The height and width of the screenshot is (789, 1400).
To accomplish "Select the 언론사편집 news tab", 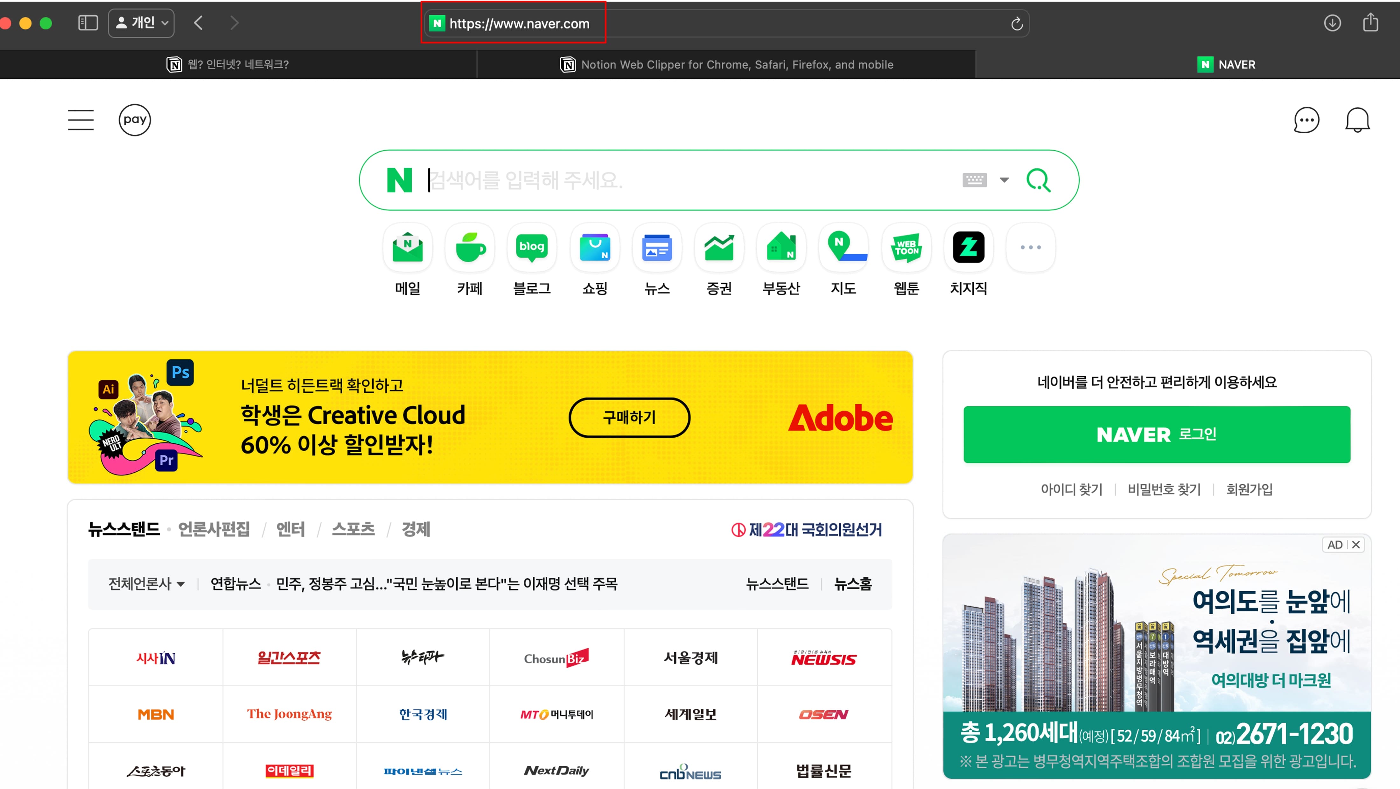I will point(214,529).
